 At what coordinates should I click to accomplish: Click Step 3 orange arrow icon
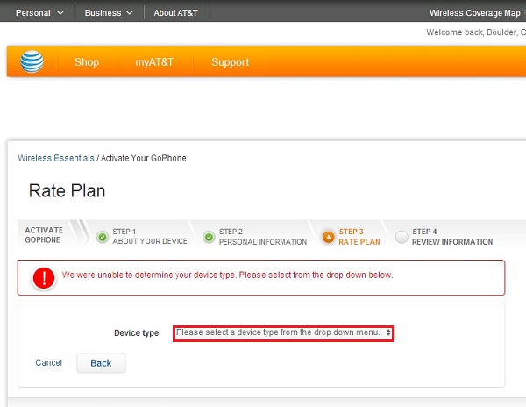(x=329, y=237)
